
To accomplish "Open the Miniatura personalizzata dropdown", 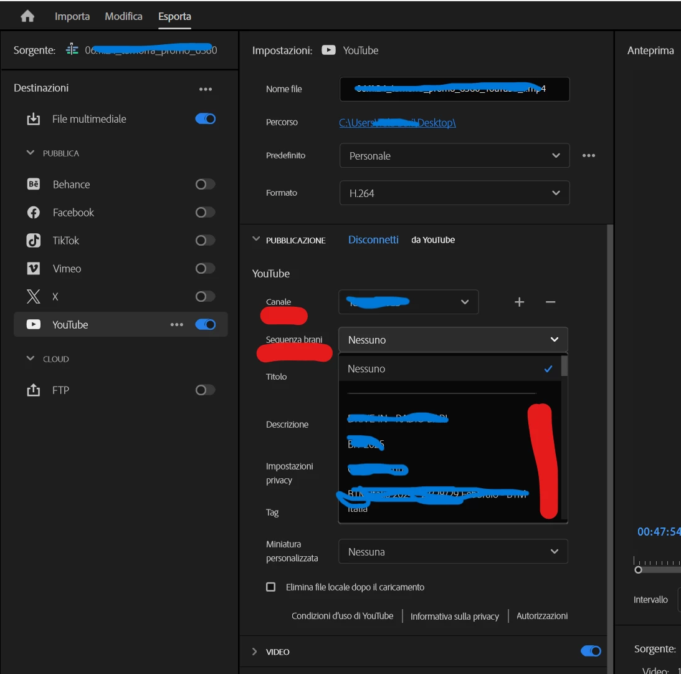I will pyautogui.click(x=453, y=551).
